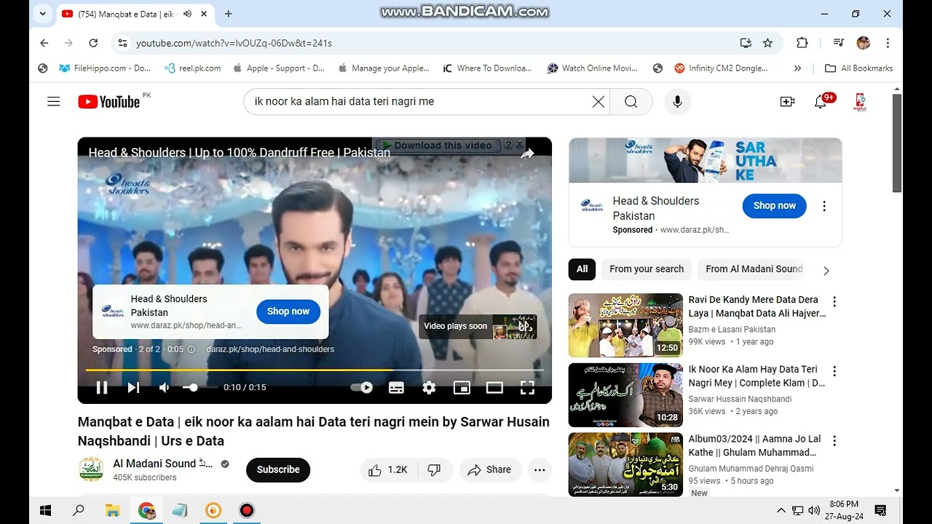The width and height of the screenshot is (932, 524).
Task: Click Shop now in the sidebar ad
Action: tap(774, 206)
